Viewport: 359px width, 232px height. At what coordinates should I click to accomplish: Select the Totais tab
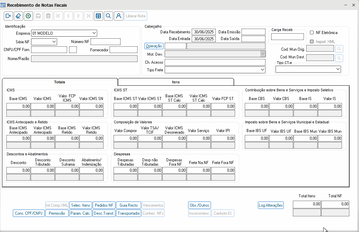59,82
